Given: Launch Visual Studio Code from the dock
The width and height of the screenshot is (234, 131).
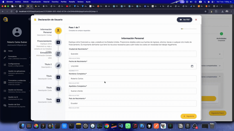Looking at the screenshot, I should 121,126.
